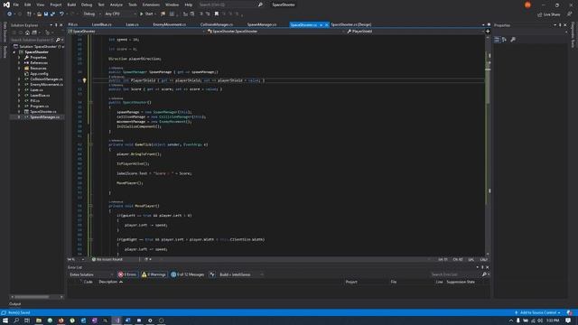Click the Start debugging play icon
The width and height of the screenshot is (578, 325).
click(x=141, y=14)
